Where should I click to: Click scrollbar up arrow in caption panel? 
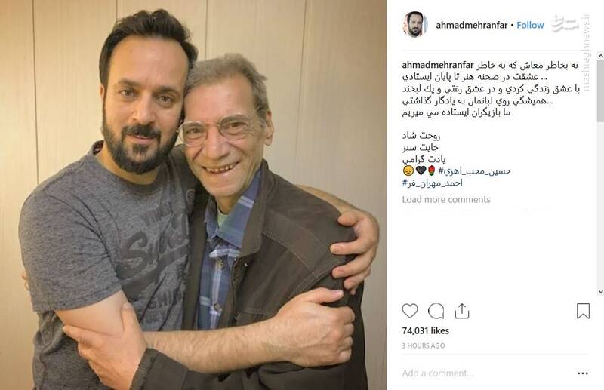[600, 56]
